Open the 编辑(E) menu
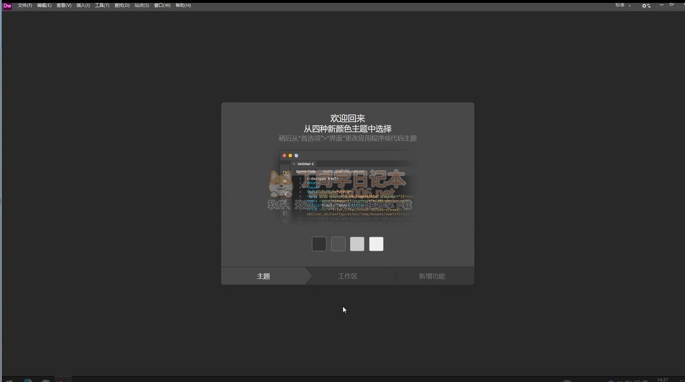The image size is (685, 382). [44, 6]
